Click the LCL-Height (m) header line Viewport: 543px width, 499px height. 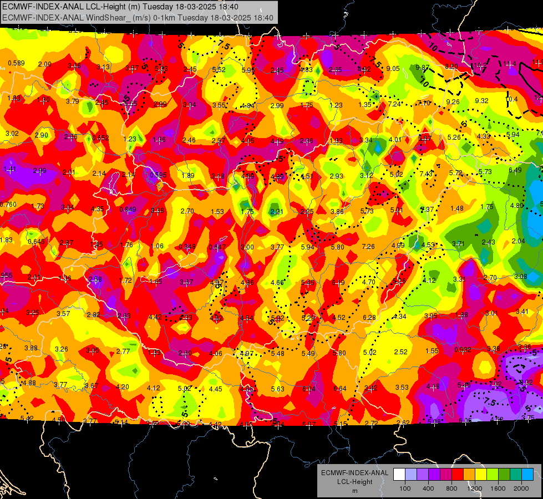(120, 7)
